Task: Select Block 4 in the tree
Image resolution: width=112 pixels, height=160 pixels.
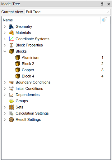Action: point(28,76)
